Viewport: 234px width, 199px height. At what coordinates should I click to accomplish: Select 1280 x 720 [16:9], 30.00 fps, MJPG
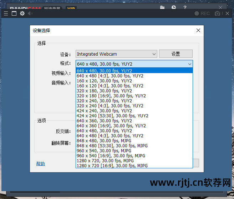pyautogui.click(x=134, y=165)
